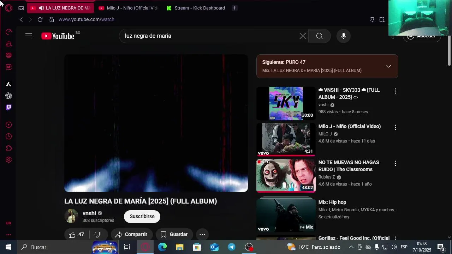The image size is (452, 254).
Task: Open options menu for VNSHI SKY333 video
Action: [x=395, y=91]
